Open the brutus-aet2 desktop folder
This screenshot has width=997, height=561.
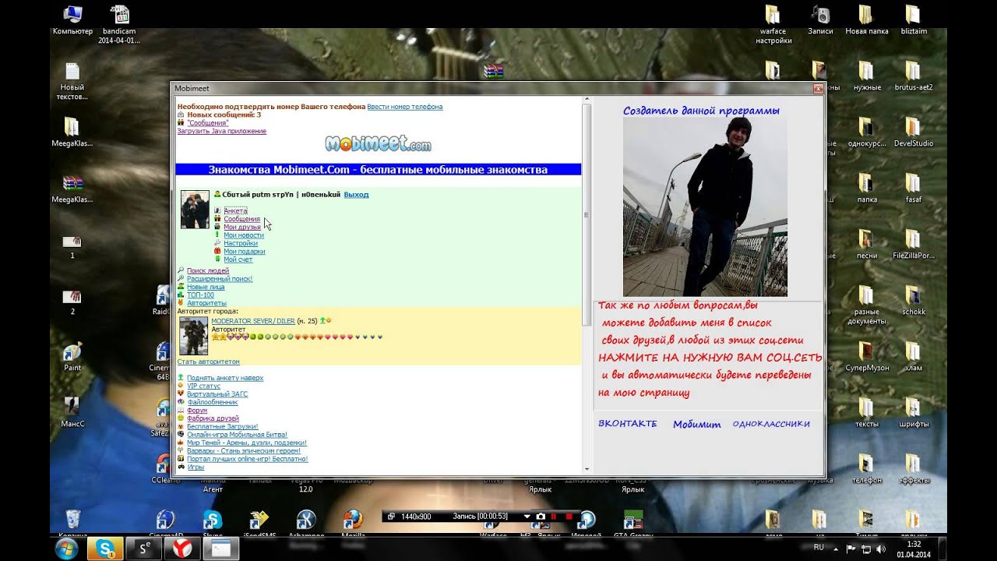[x=914, y=76]
